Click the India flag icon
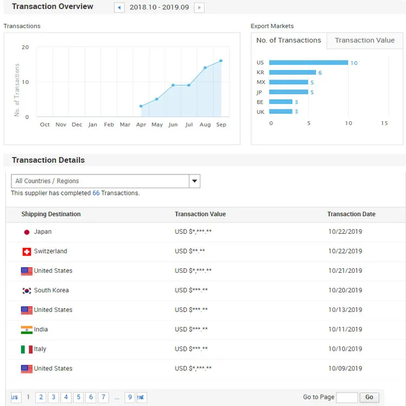406x406 pixels. tap(27, 330)
